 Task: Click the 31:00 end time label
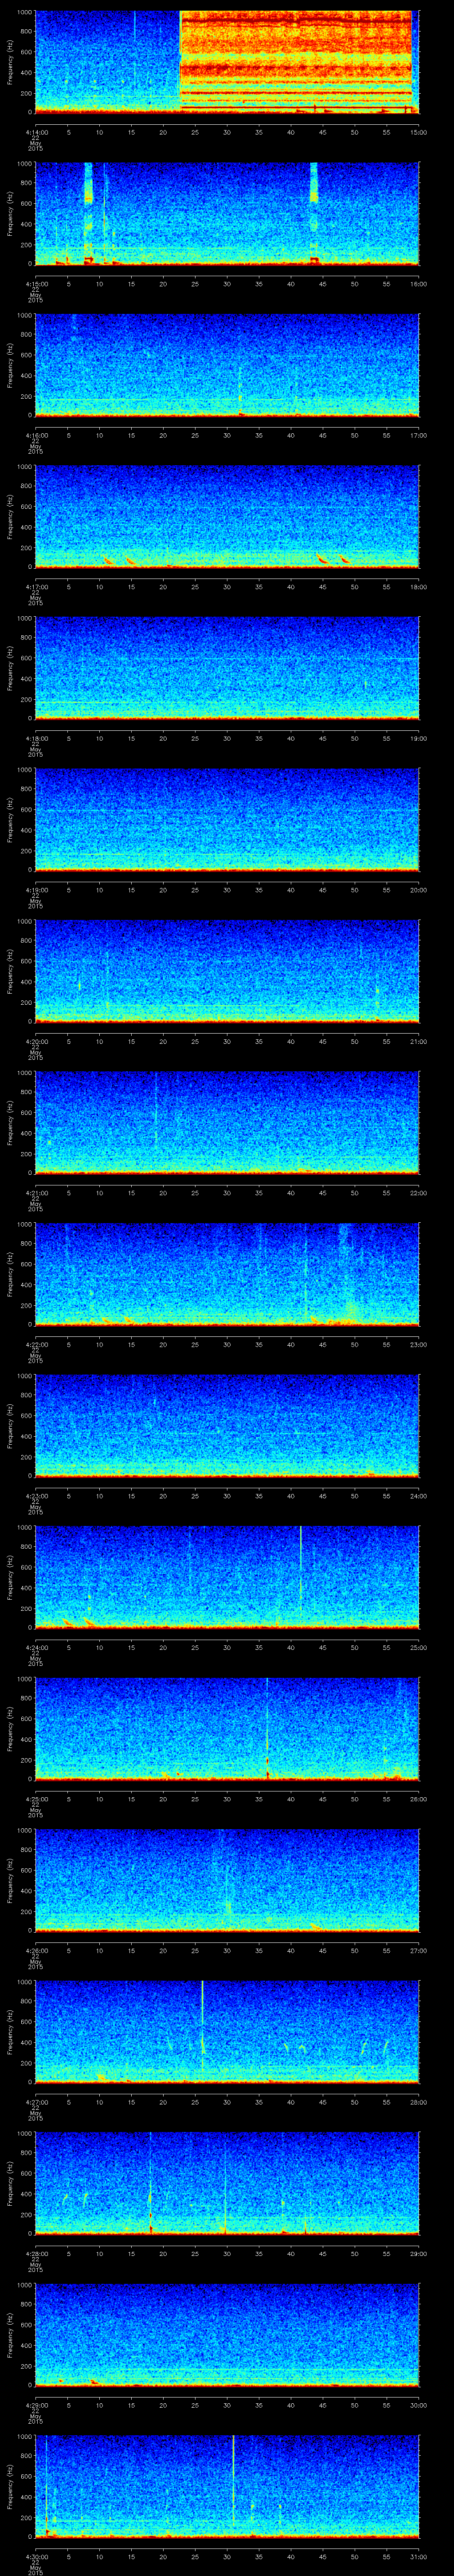click(418, 2556)
